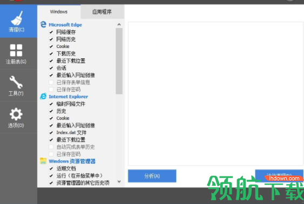Enable Edge 已保存密码 checkbox

[51, 89]
